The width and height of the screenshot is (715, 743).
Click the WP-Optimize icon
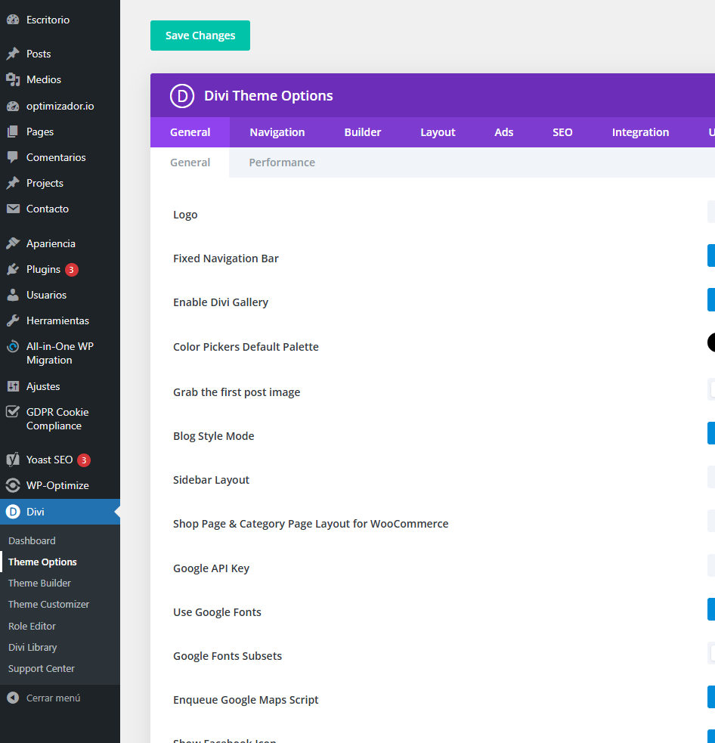13,486
